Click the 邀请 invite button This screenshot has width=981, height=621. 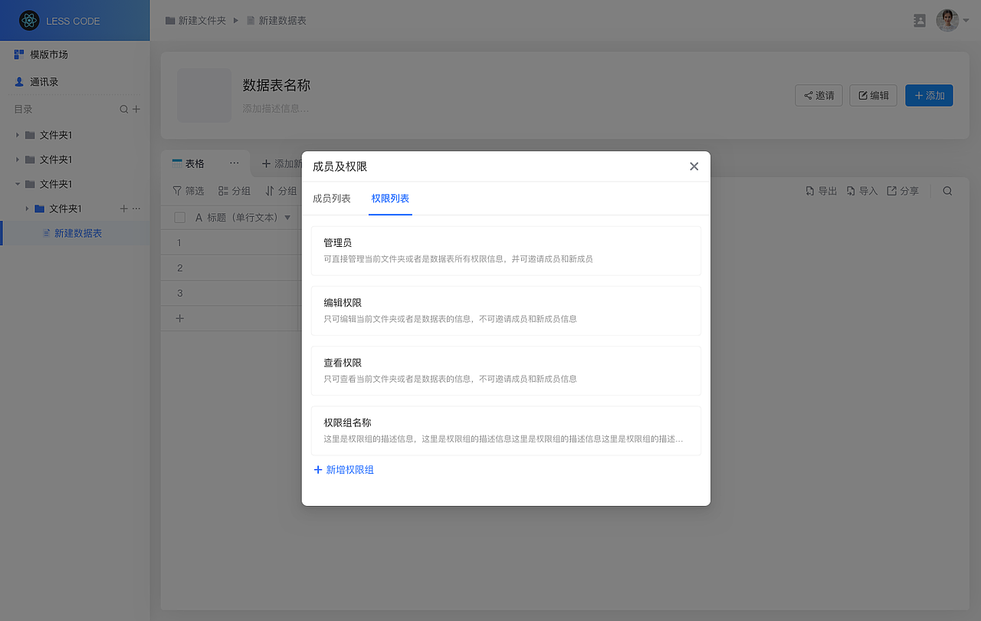[819, 95]
